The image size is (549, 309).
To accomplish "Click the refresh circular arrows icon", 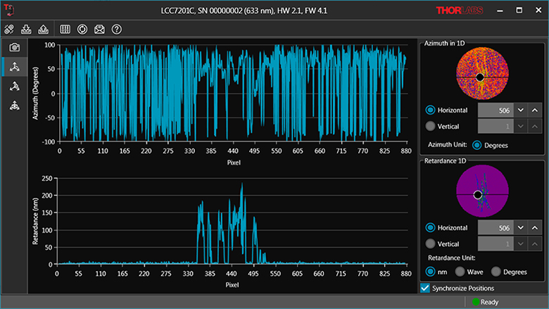I will pos(82,30).
